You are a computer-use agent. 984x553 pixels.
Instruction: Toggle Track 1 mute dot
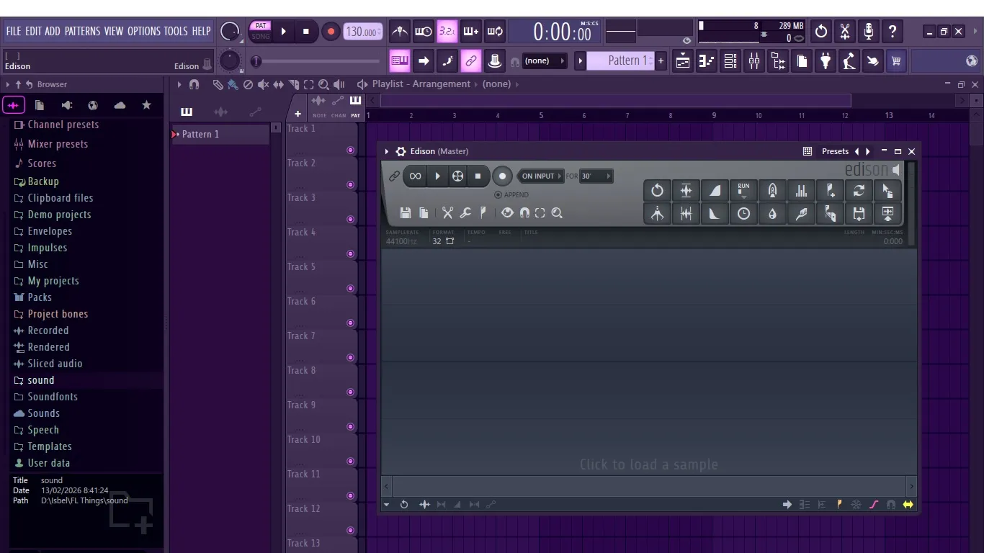(351, 150)
